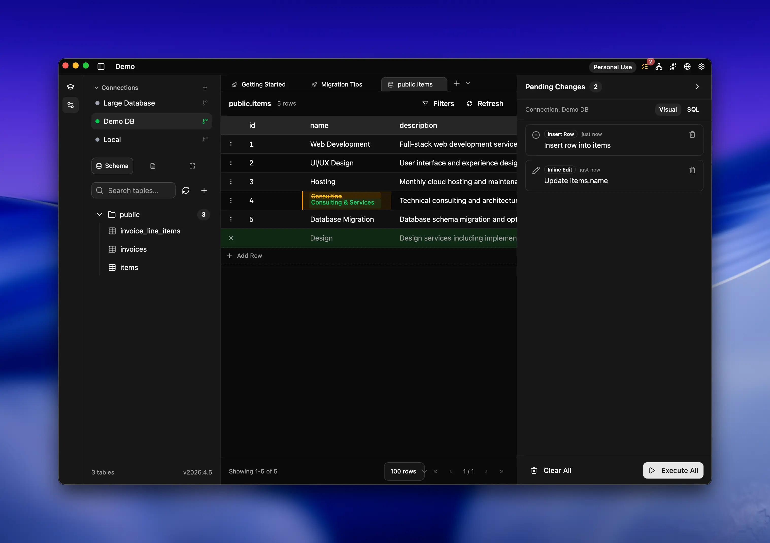
Task: Open the 100 rows dropdown
Action: 404,471
